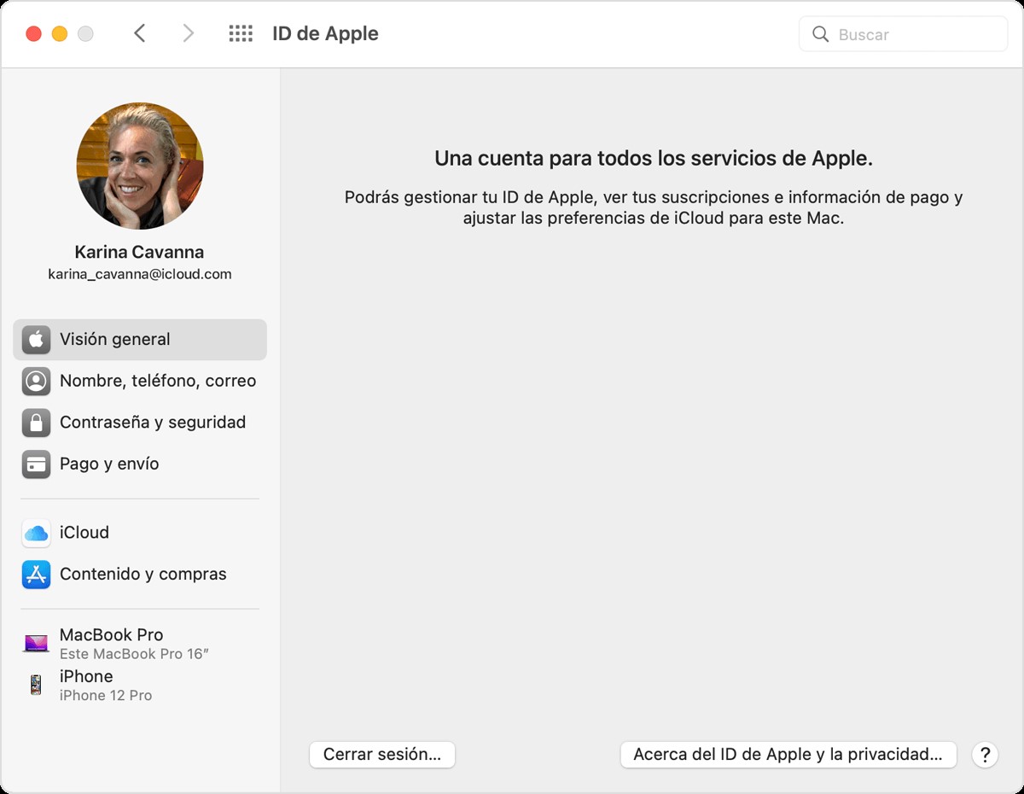
Task: Click heading Una cuenta para todos los servicios
Action: [x=654, y=158]
